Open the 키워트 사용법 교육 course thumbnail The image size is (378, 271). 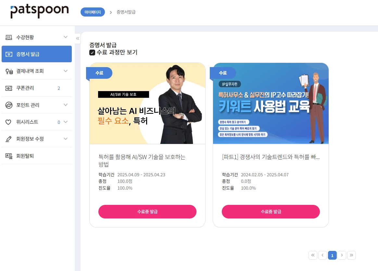click(x=271, y=103)
